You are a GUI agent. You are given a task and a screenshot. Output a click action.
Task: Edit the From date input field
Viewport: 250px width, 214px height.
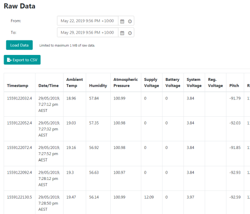(x=88, y=21)
